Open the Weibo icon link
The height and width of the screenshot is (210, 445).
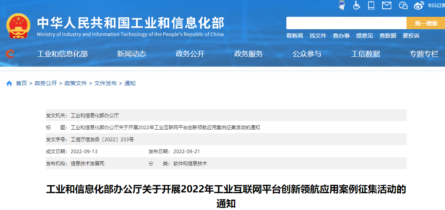coord(419,5)
